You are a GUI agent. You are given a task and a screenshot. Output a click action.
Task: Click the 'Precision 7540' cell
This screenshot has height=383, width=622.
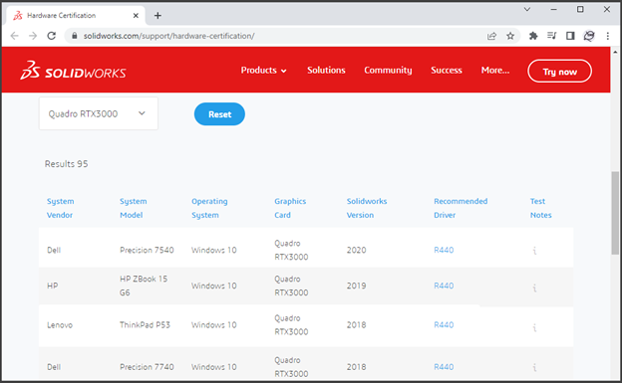click(x=147, y=250)
